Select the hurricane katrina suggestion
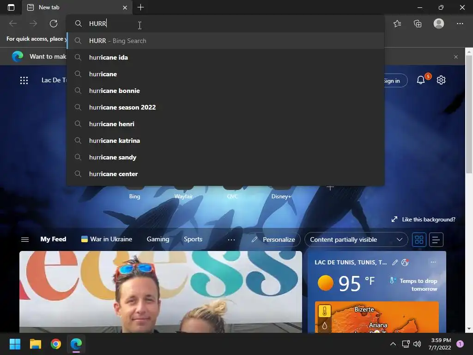Image resolution: width=473 pixels, height=355 pixels. pyautogui.click(x=225, y=141)
